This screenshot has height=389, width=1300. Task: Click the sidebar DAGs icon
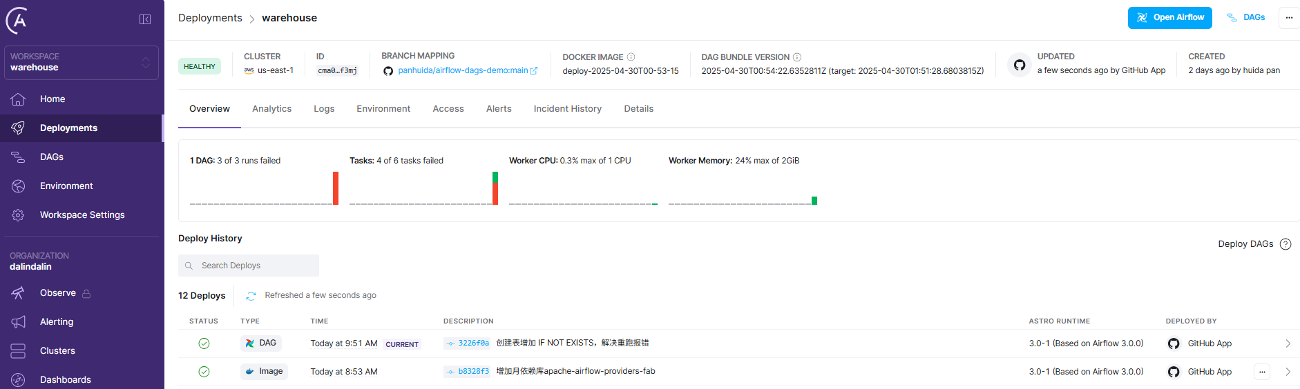pos(18,157)
